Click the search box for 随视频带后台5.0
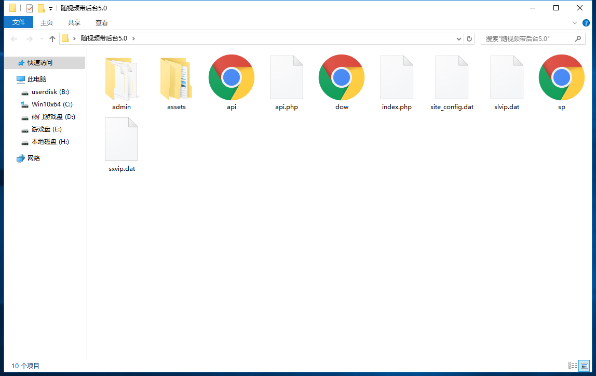 [529, 39]
